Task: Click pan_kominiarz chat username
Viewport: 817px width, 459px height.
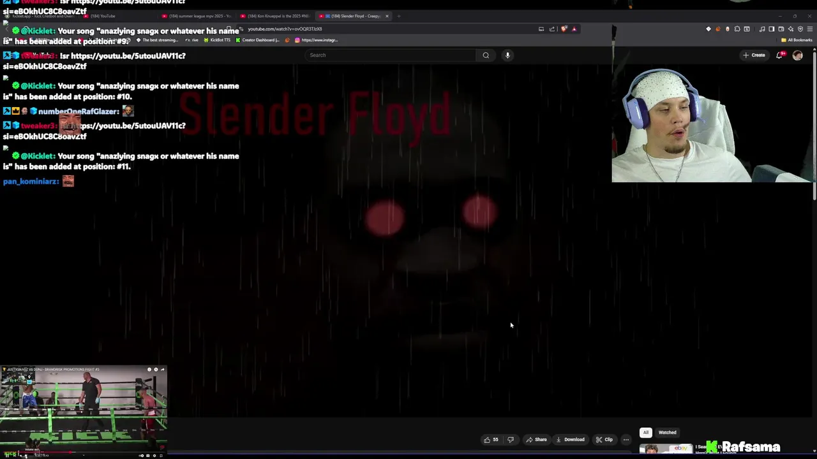Action: [x=31, y=182]
